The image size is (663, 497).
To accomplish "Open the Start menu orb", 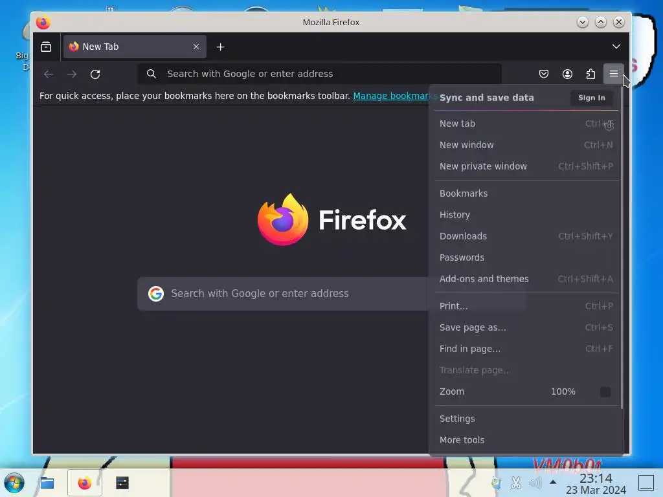I will pyautogui.click(x=14, y=483).
